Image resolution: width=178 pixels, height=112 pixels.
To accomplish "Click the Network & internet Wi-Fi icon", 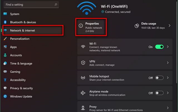I will (x=5, y=30).
